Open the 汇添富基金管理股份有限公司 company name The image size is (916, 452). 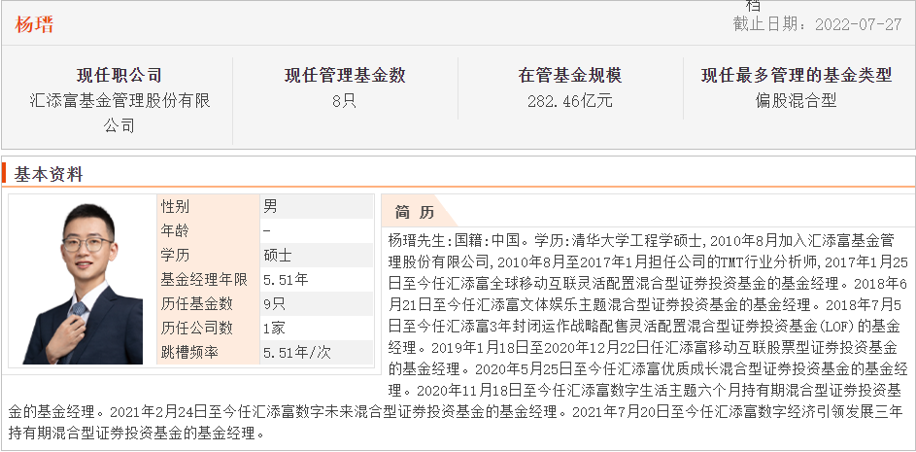click(x=119, y=113)
